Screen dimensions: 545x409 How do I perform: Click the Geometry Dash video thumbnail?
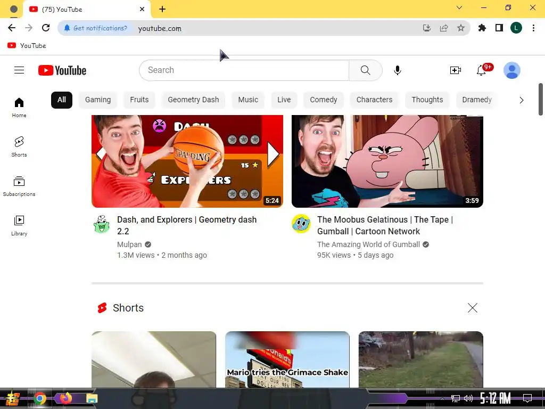187,161
